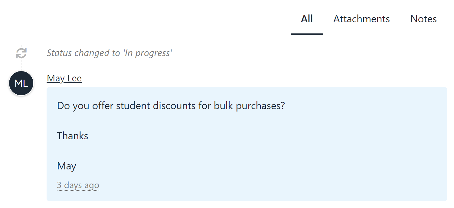Click the dark underline beneath the All tab
The width and height of the screenshot is (454, 208).
coord(307,34)
